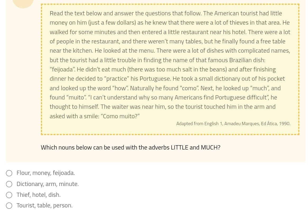Click the round avatar circle at top left
This screenshot has width=308, height=222.
coord(23,3)
